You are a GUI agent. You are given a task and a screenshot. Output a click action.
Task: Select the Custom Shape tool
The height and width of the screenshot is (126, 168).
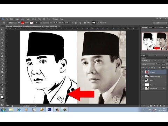point(2,85)
